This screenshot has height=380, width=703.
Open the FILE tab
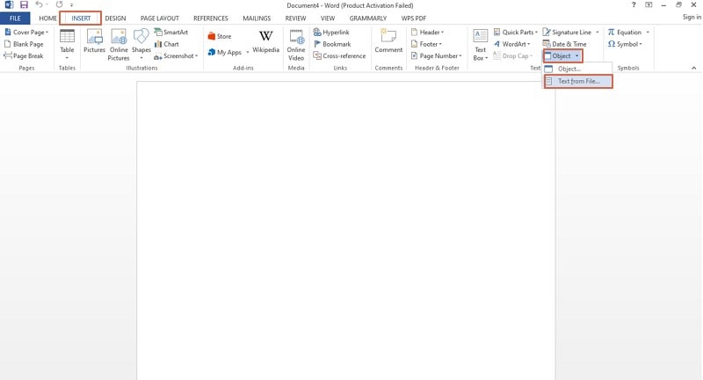(15, 18)
